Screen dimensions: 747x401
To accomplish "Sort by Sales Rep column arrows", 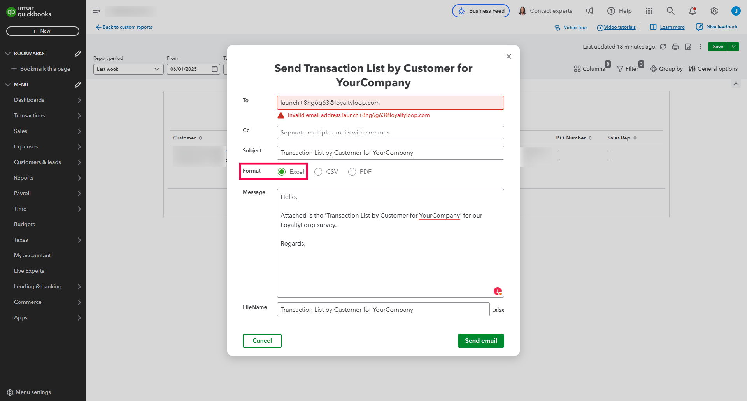I will click(635, 138).
